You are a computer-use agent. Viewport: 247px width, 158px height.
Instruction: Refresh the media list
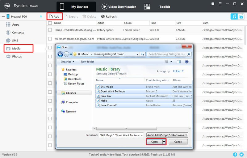pos(109,16)
